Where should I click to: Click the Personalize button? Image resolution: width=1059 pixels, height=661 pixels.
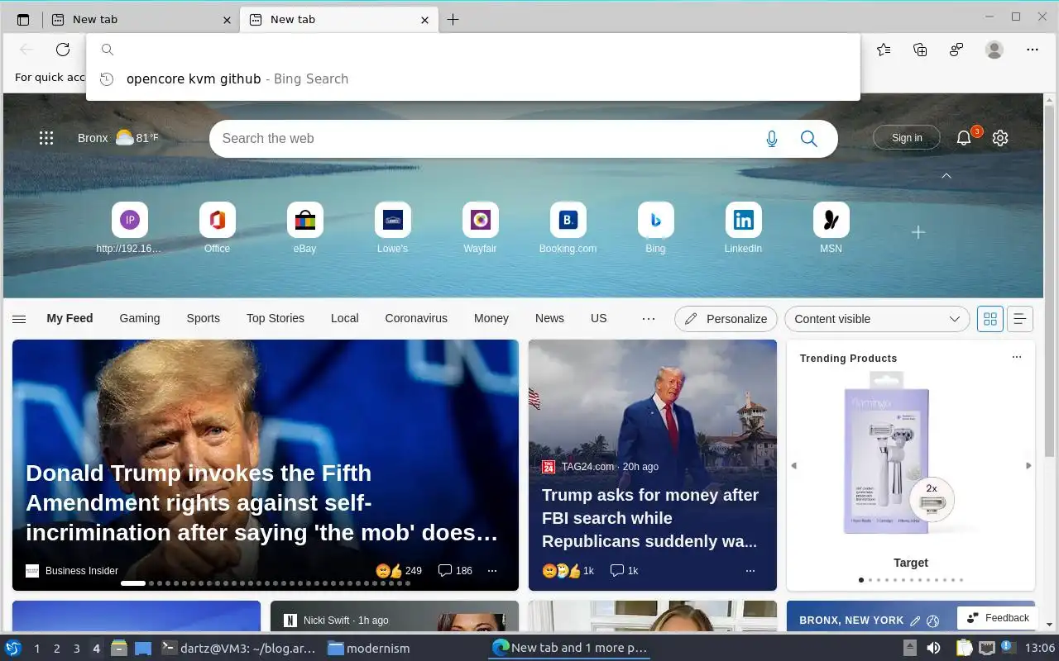(x=726, y=319)
